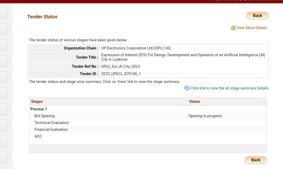
Task: Click the Organization Chain value text
Action: pyautogui.click(x=136, y=48)
